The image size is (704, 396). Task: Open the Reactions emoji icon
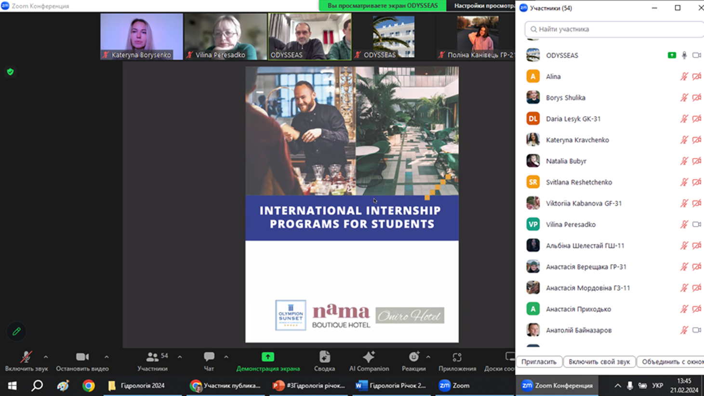point(413,357)
